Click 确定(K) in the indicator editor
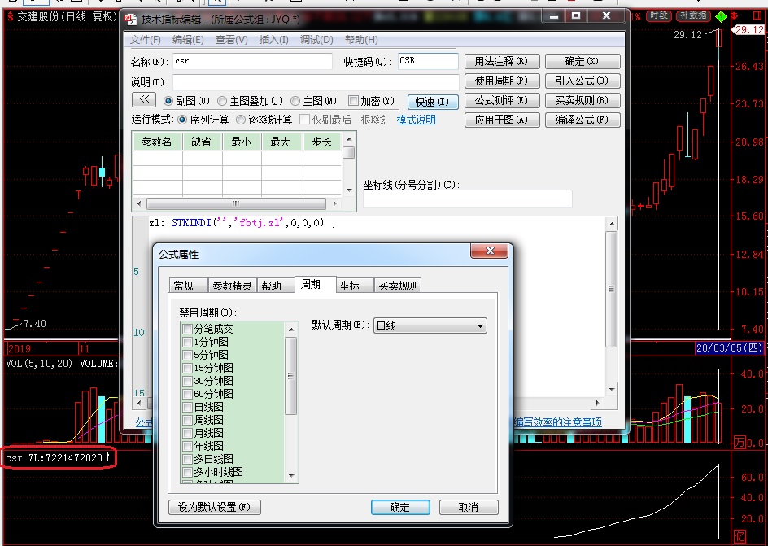This screenshot has height=546, width=768. pos(582,61)
